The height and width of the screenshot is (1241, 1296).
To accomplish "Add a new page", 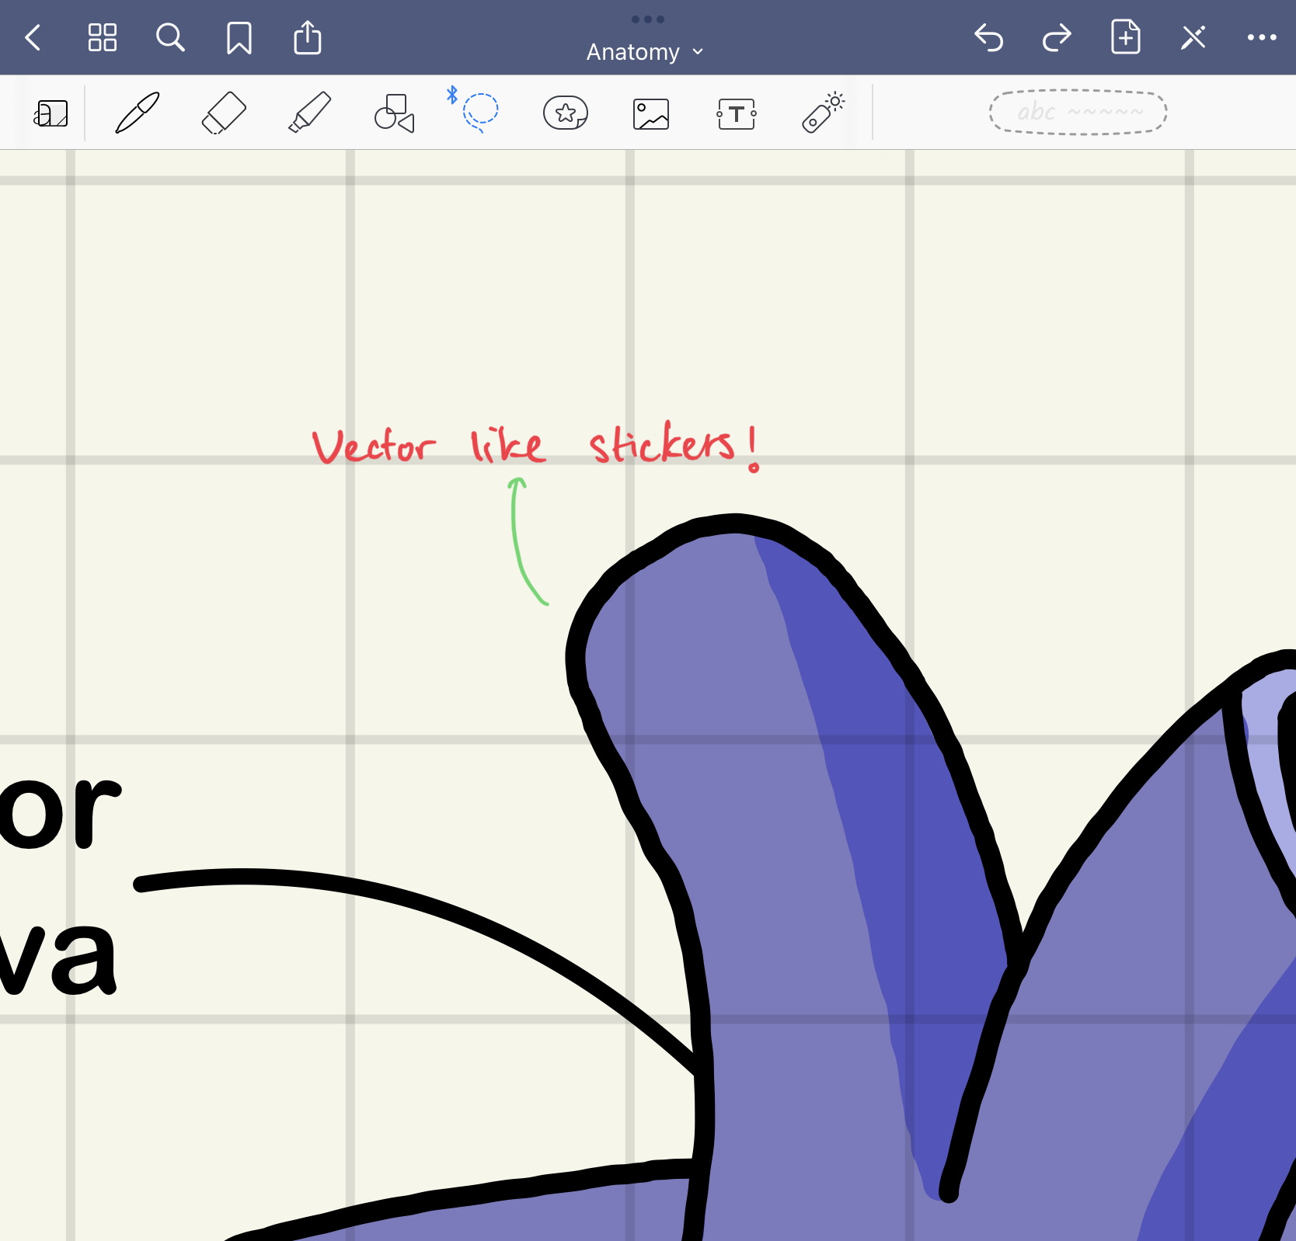I will [x=1125, y=37].
